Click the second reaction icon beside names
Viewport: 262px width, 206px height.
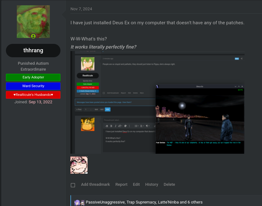(83, 202)
